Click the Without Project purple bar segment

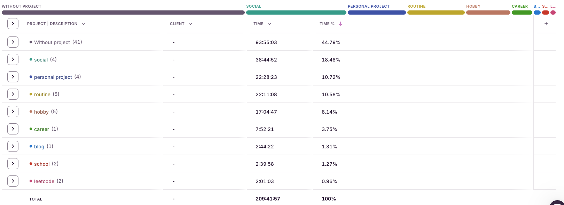click(x=123, y=13)
